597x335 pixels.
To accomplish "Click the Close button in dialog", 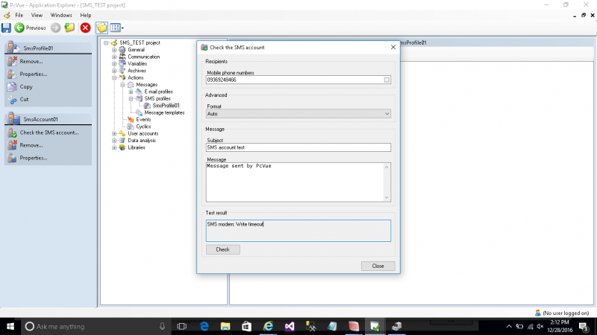I will point(378,266).
